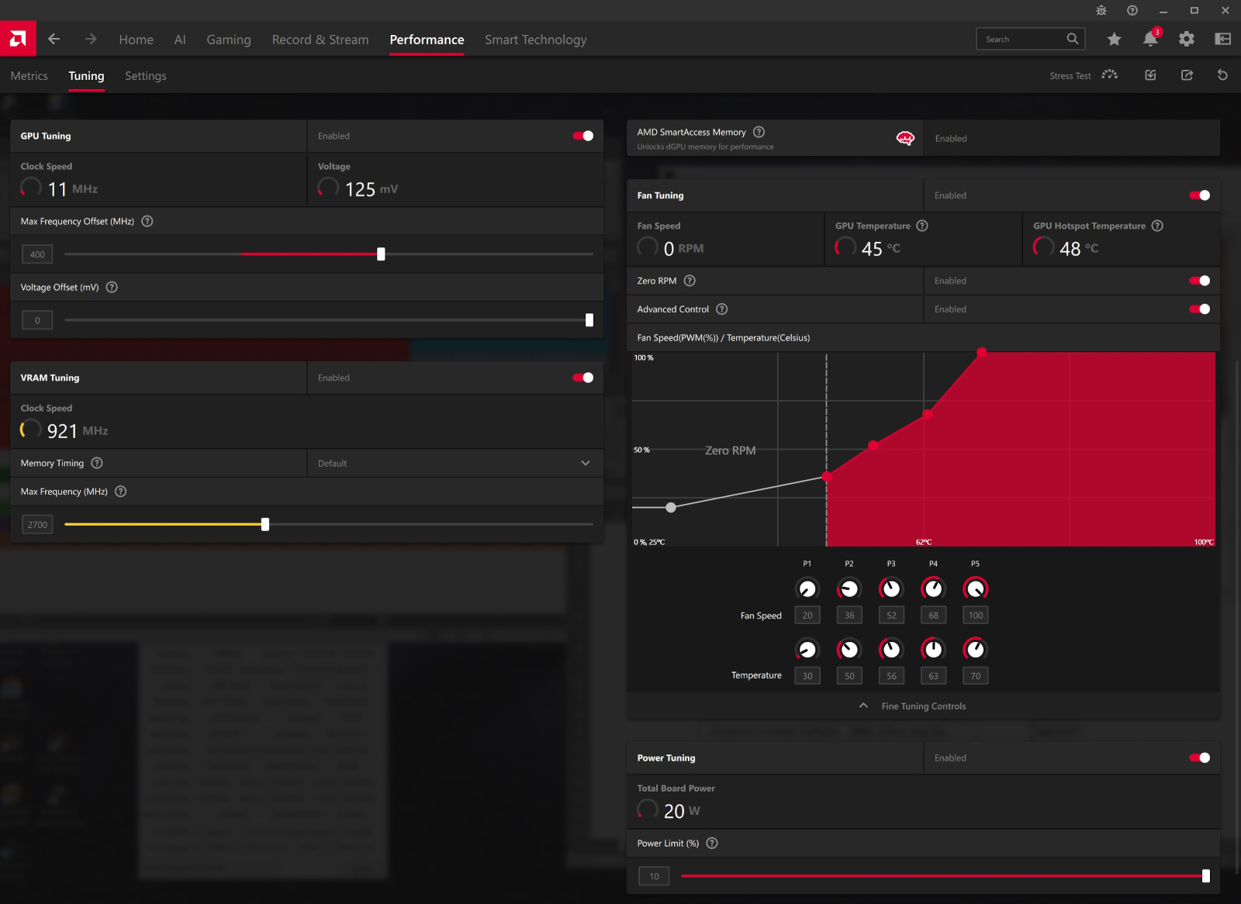Click the reset tuning icon
The width and height of the screenshot is (1241, 904).
[x=1222, y=75]
